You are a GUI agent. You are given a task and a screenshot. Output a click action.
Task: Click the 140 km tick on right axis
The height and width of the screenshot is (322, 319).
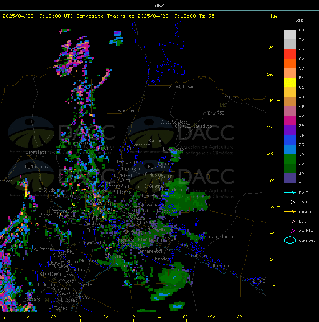pos(270,101)
